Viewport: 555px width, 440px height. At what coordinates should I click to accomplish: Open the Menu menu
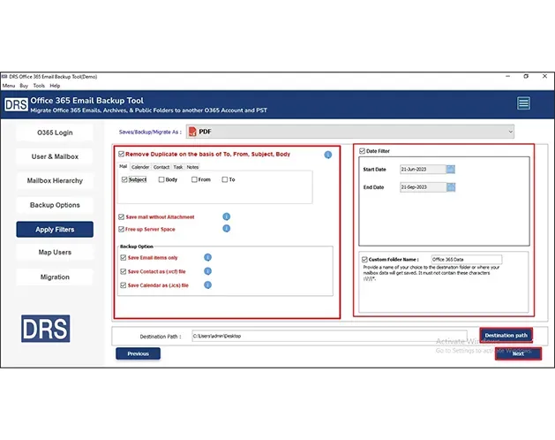9,86
